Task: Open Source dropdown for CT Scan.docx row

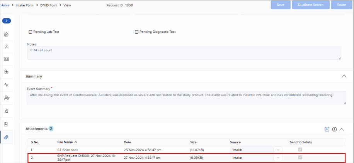Action: point(278,150)
